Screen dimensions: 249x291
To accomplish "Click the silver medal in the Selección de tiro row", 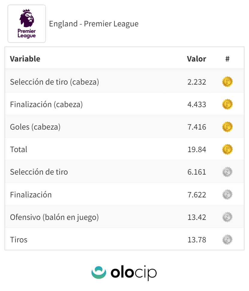I will (x=227, y=172).
